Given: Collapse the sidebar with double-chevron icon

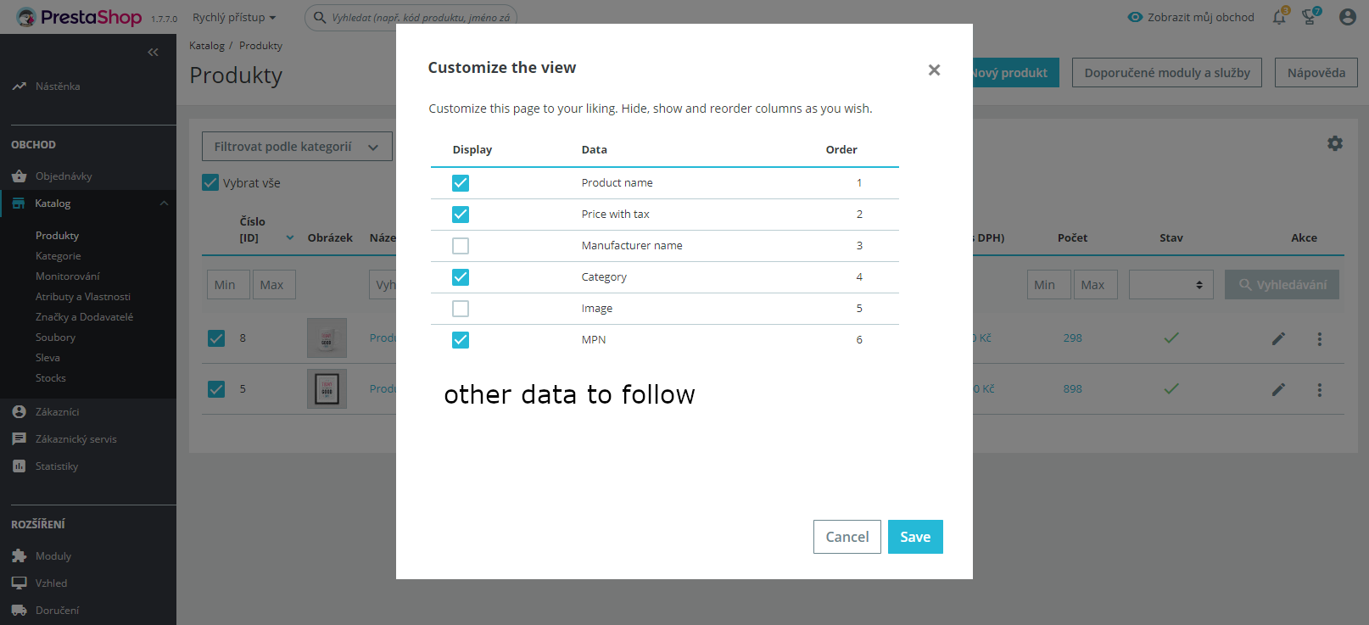Looking at the screenshot, I should [153, 53].
